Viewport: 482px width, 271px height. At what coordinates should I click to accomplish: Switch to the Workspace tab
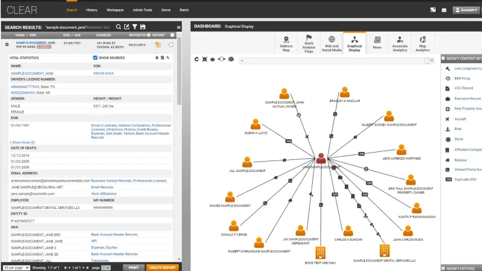click(x=114, y=10)
